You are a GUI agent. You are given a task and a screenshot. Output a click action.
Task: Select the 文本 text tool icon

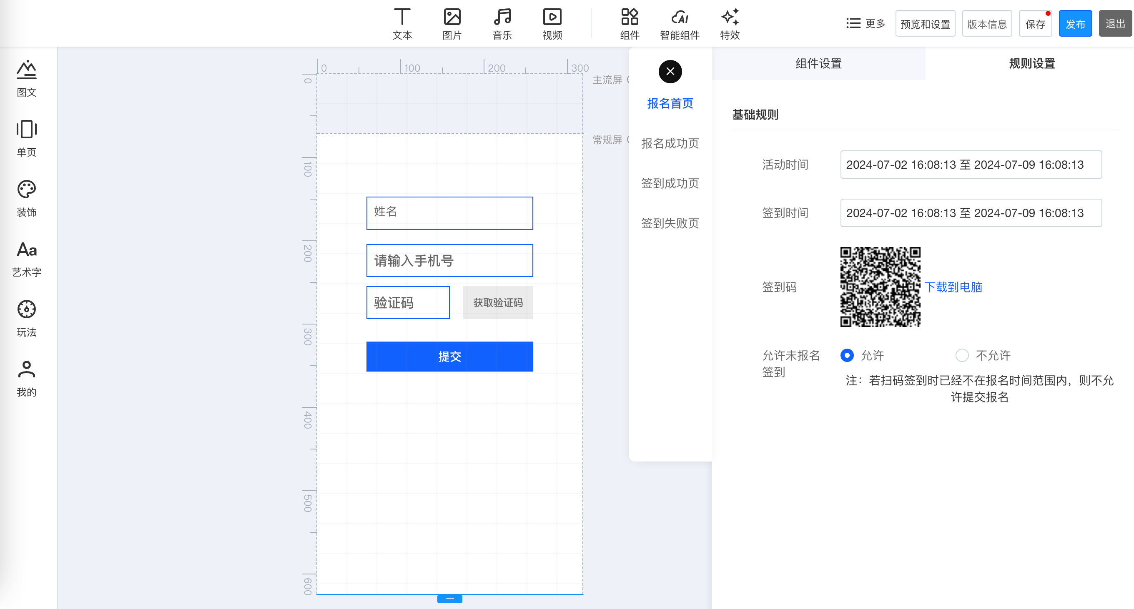point(402,23)
